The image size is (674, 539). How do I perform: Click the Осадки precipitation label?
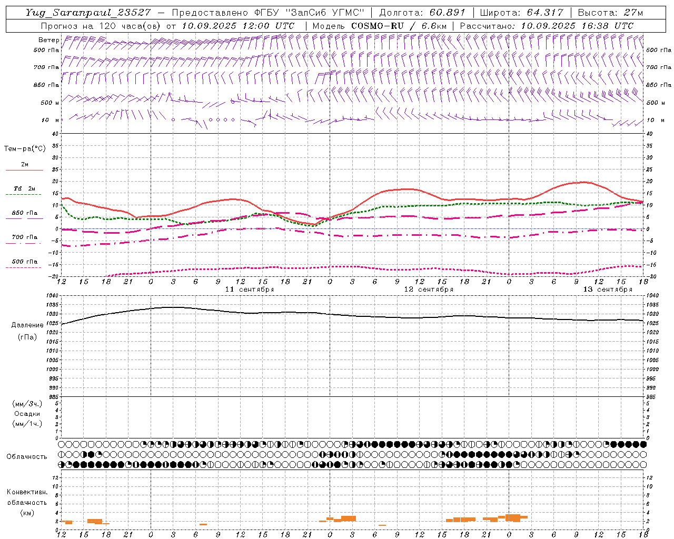tap(27, 414)
